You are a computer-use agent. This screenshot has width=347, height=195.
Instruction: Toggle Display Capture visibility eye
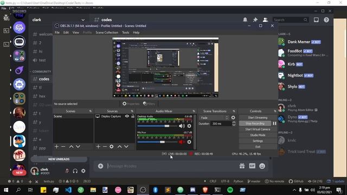tap(127, 116)
